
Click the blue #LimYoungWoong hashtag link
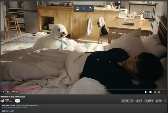12,107
